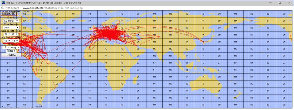Close the MENU panel with the X icon
Image resolution: width=294 pixels, height=110 pixels.
tap(14, 14)
